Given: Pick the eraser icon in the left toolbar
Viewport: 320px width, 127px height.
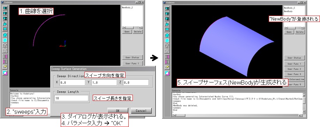Looking at the screenshot, I should coord(5,66).
